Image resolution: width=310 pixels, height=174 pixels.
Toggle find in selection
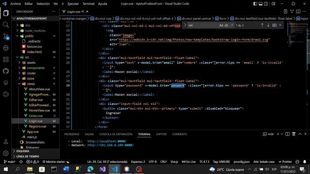point(274,25)
